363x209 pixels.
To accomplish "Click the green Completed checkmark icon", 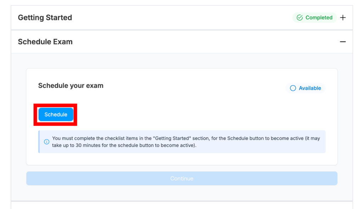I will (x=300, y=18).
